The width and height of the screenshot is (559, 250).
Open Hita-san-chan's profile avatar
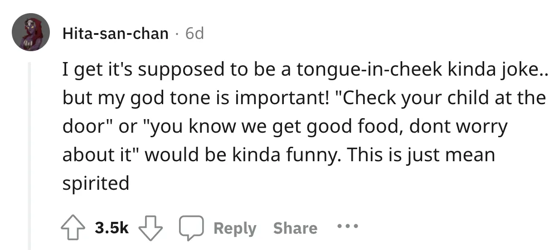coord(31,32)
